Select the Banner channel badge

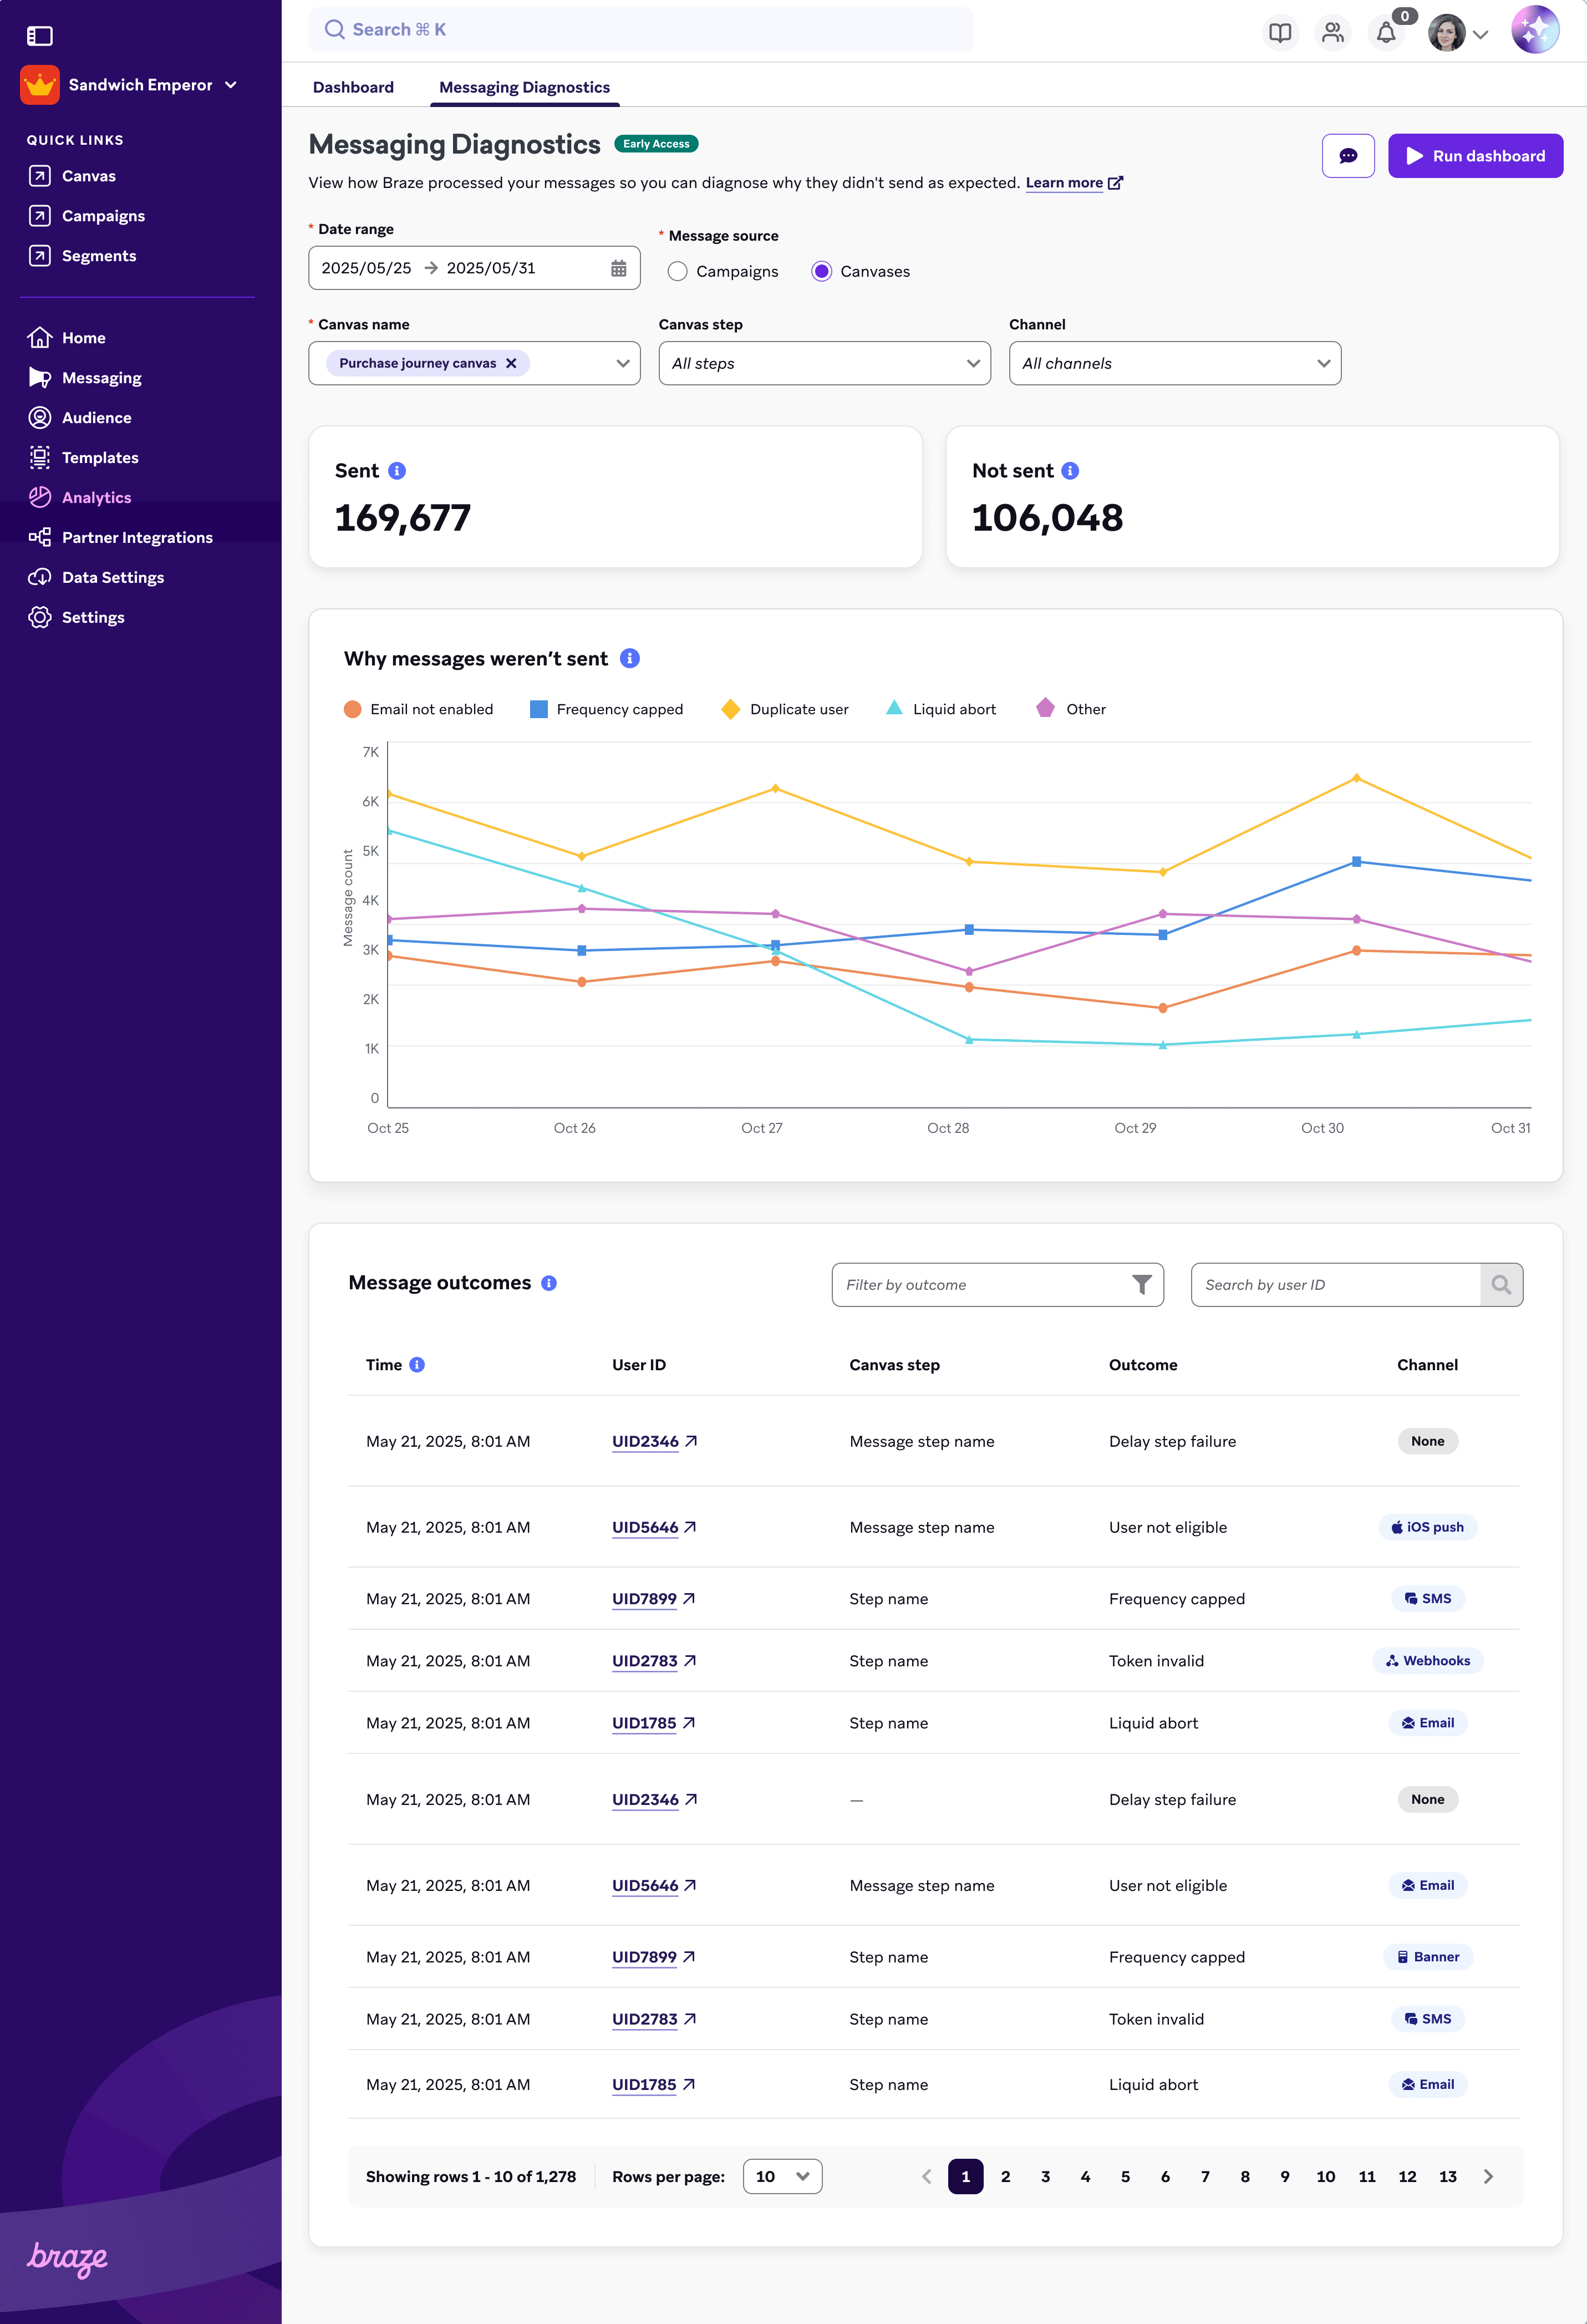point(1427,1957)
